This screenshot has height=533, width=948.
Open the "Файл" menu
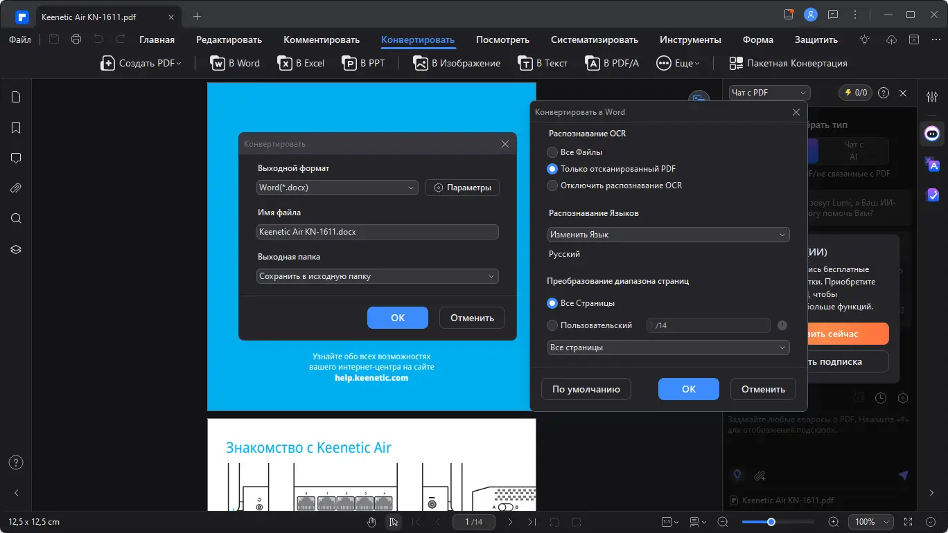click(19, 39)
